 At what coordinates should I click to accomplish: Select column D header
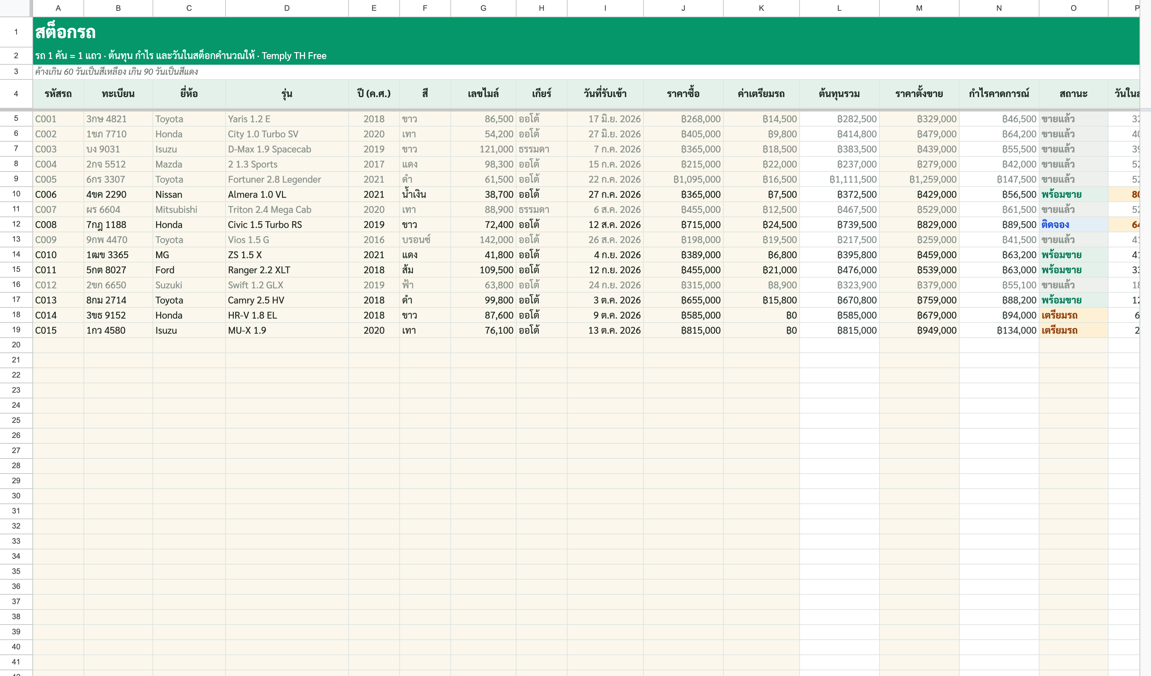point(286,8)
